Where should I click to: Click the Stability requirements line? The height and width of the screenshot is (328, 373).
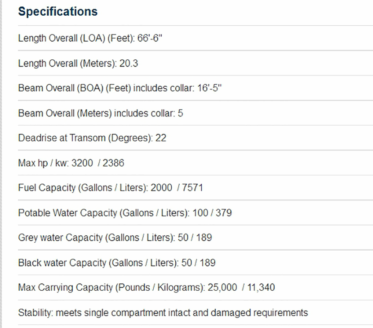coord(163,312)
